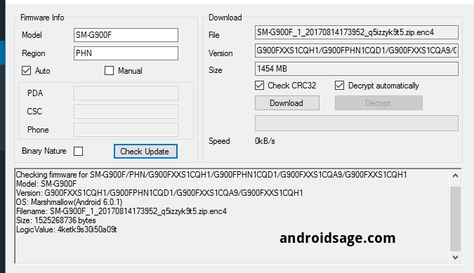Click the 'OS: Marshmallow(Android 6.0.1)' log line
The image size is (474, 273).
click(70, 202)
